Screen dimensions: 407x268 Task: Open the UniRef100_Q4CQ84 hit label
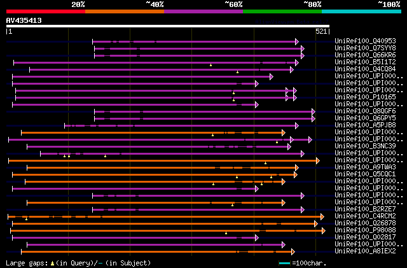(365, 69)
